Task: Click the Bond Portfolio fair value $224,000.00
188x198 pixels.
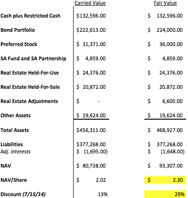Action: tap(165, 30)
